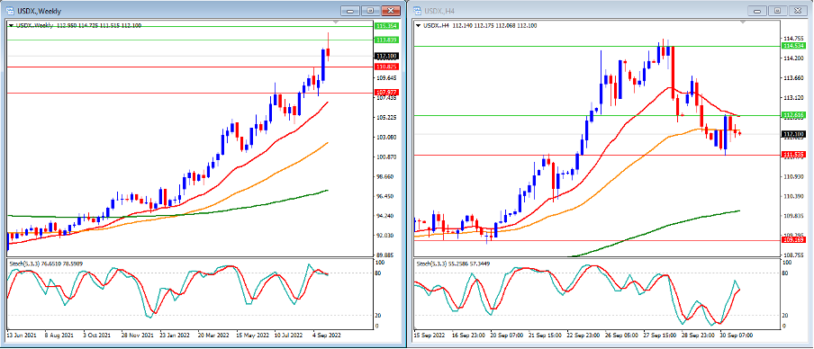Click the gray chart shift triangle in H4 chart

click(742, 22)
